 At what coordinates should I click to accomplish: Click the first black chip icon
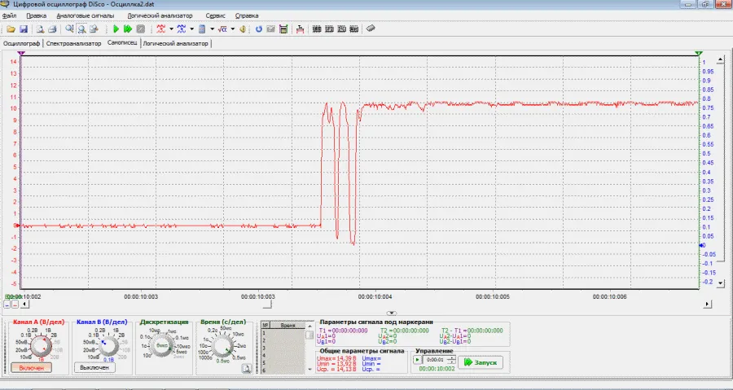click(x=317, y=29)
